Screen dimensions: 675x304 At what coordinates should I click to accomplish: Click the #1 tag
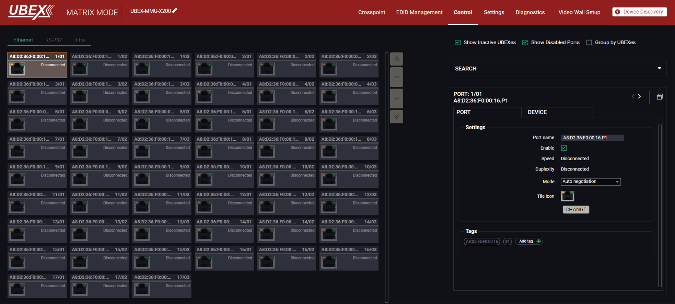507,242
